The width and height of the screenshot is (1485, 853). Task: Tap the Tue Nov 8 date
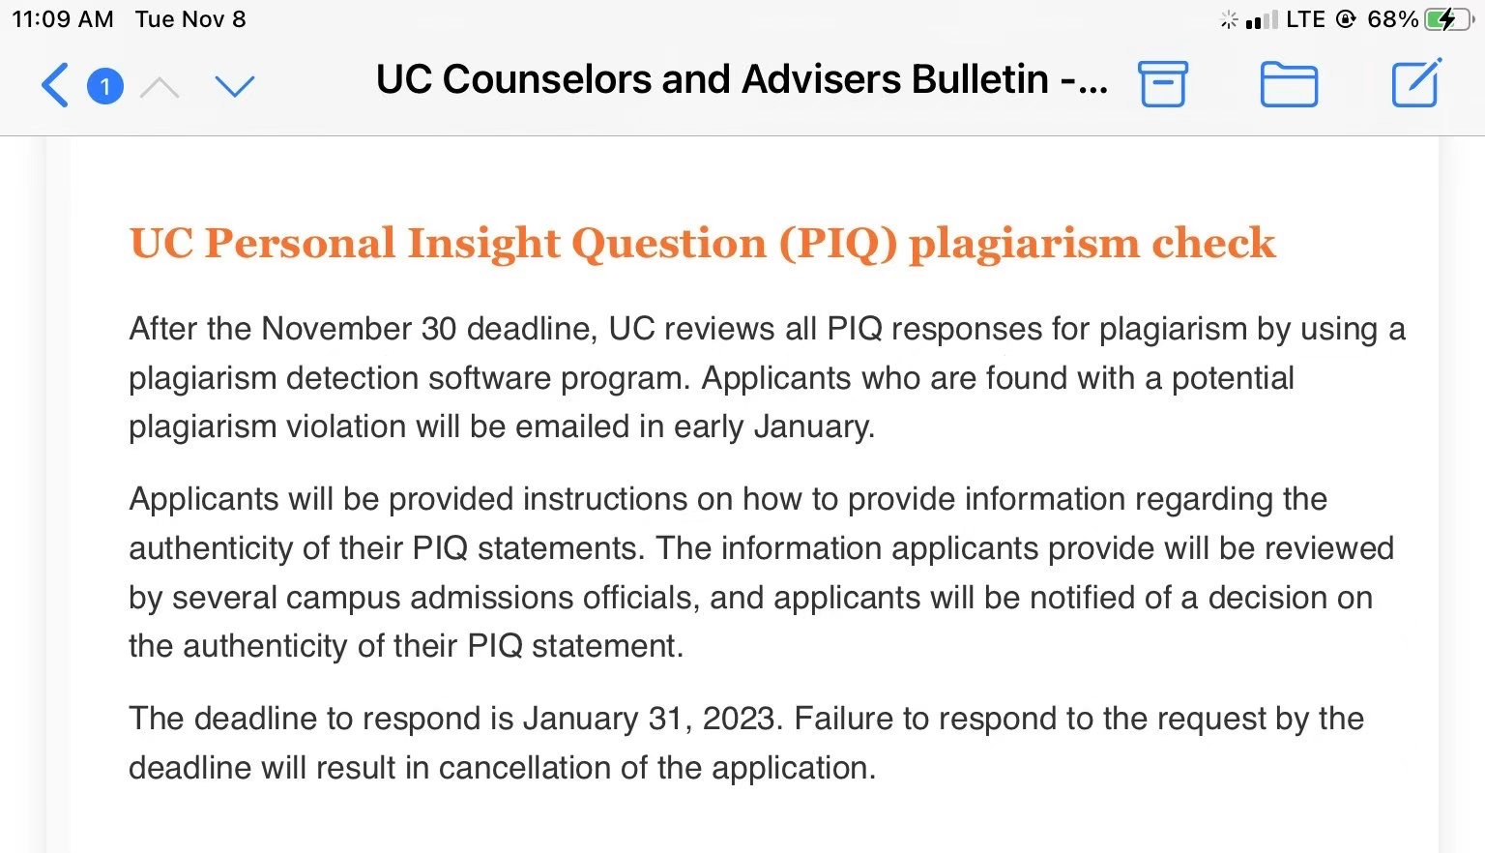pyautogui.click(x=190, y=17)
